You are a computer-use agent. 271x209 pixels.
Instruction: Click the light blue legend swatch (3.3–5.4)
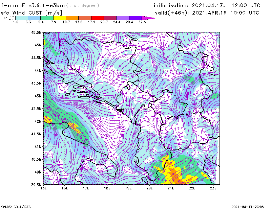pyautogui.click(x=34, y=18)
